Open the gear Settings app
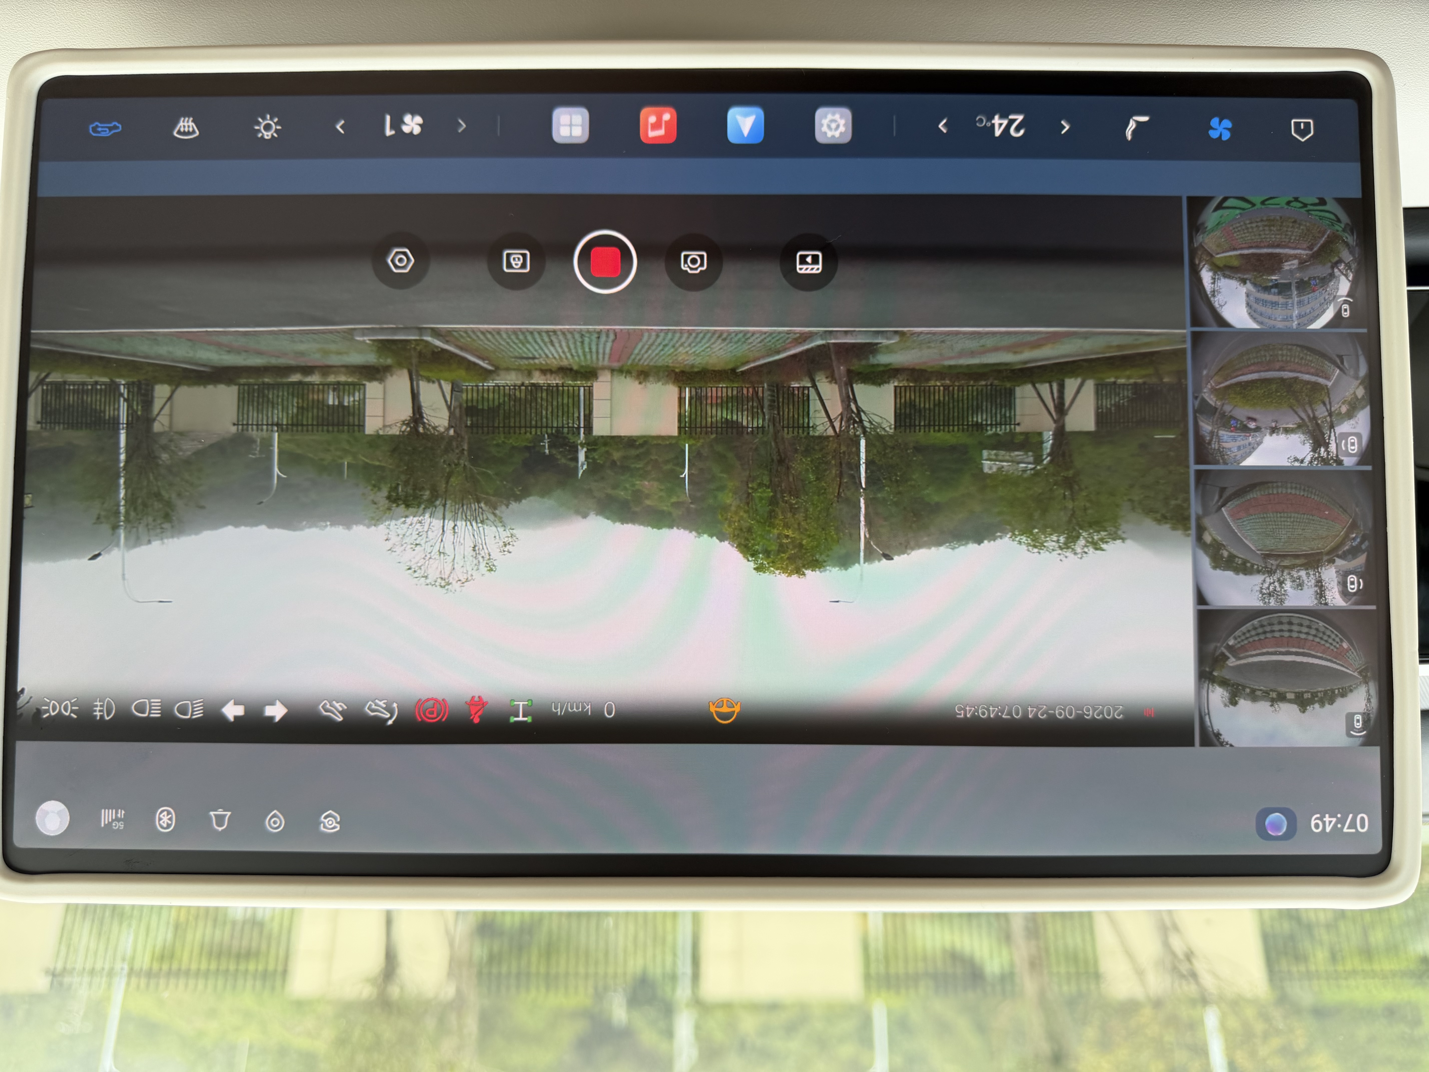 (x=833, y=125)
